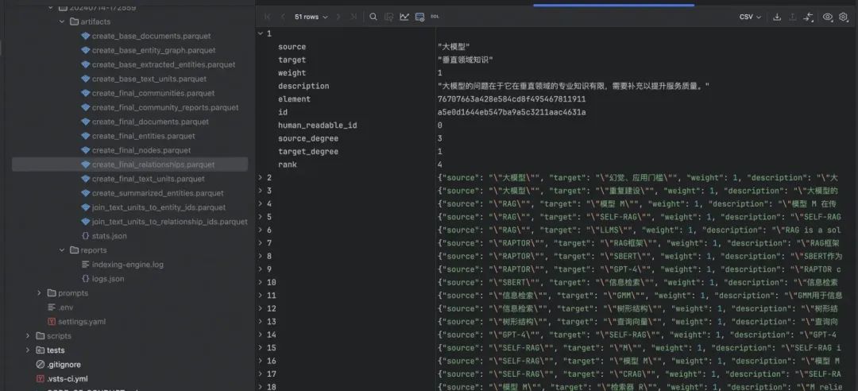The height and width of the screenshot is (391, 858).
Task: Collapse row 1 in the table
Action: (x=261, y=34)
